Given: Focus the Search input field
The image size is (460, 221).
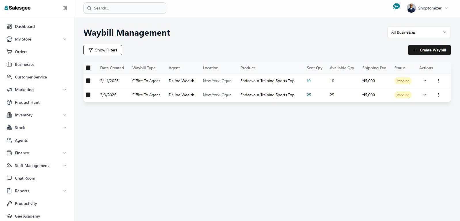Looking at the screenshot, I should click(x=125, y=8).
